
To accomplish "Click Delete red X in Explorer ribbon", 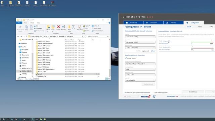I will [58, 27].
